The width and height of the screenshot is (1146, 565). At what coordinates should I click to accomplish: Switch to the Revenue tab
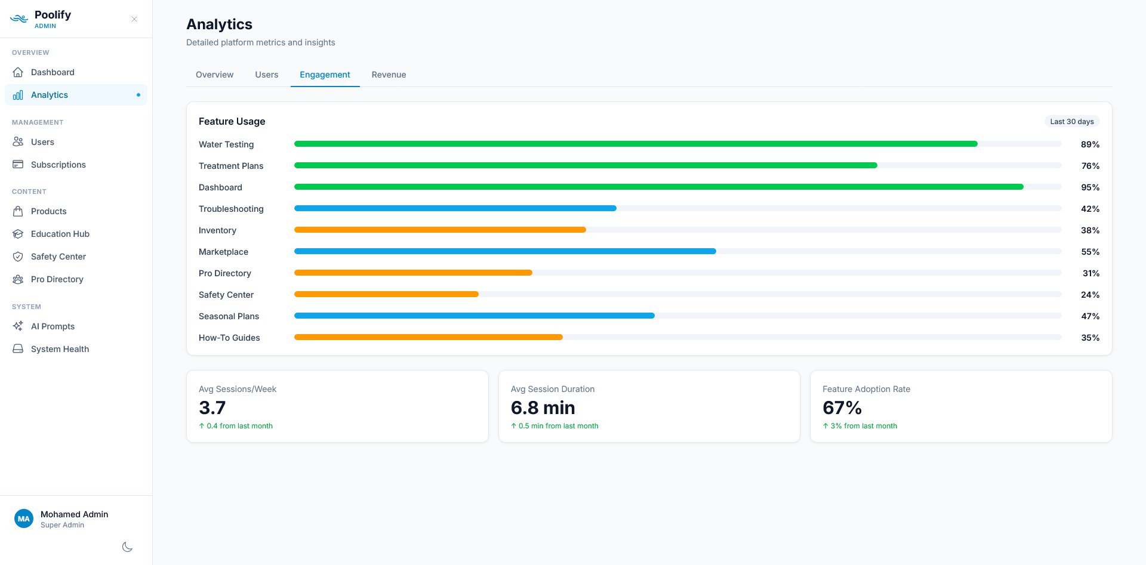(x=389, y=75)
